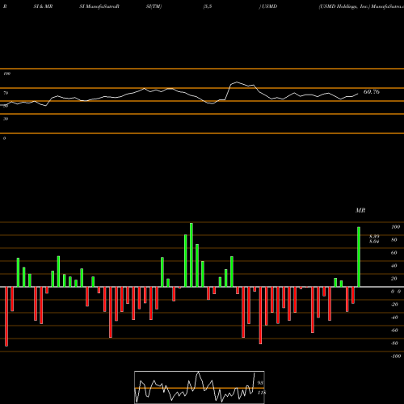404x404 pixels.
Task: Click the 100 label on MR axis
Action: tap(395, 227)
